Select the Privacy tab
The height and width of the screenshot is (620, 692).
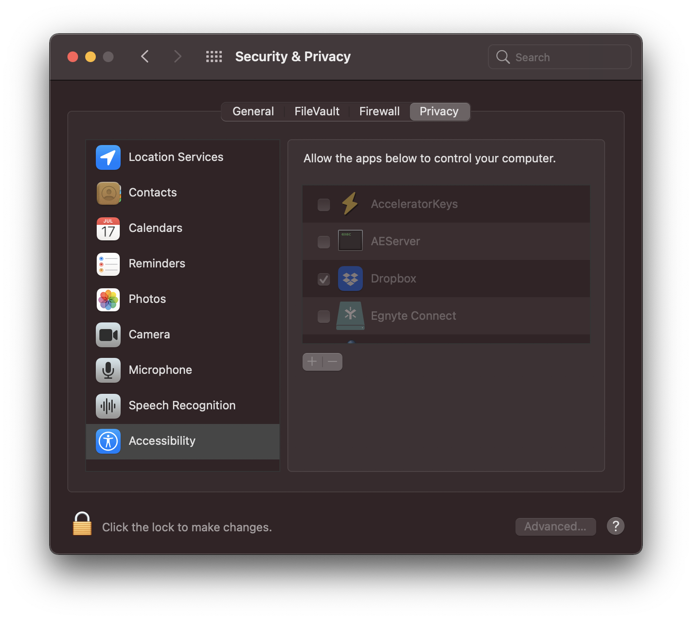(x=439, y=111)
